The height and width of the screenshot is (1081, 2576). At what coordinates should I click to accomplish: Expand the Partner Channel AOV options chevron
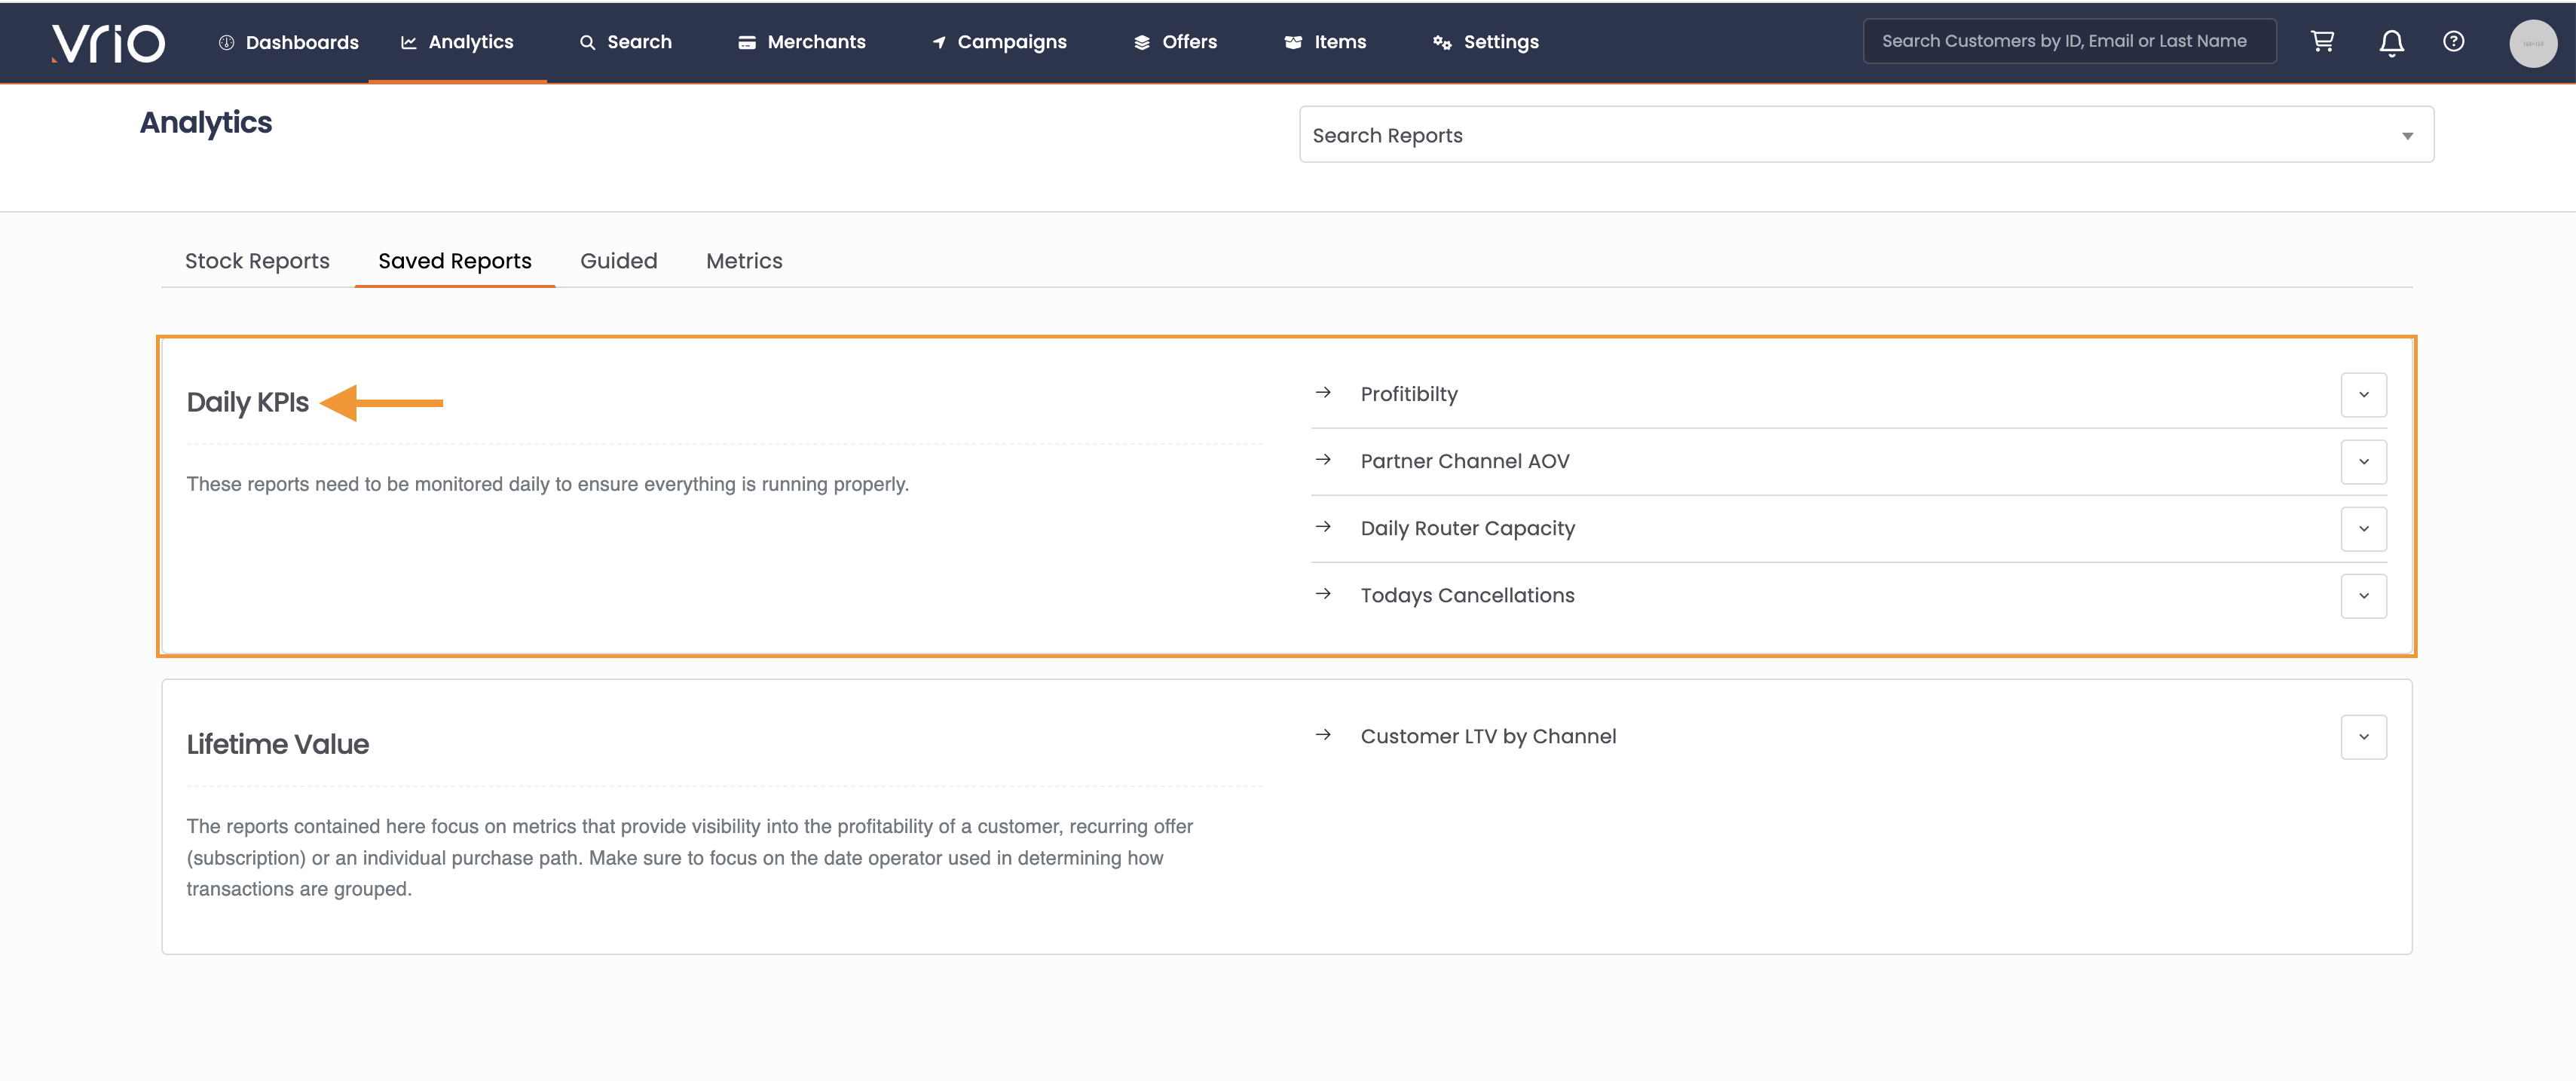(x=2363, y=461)
